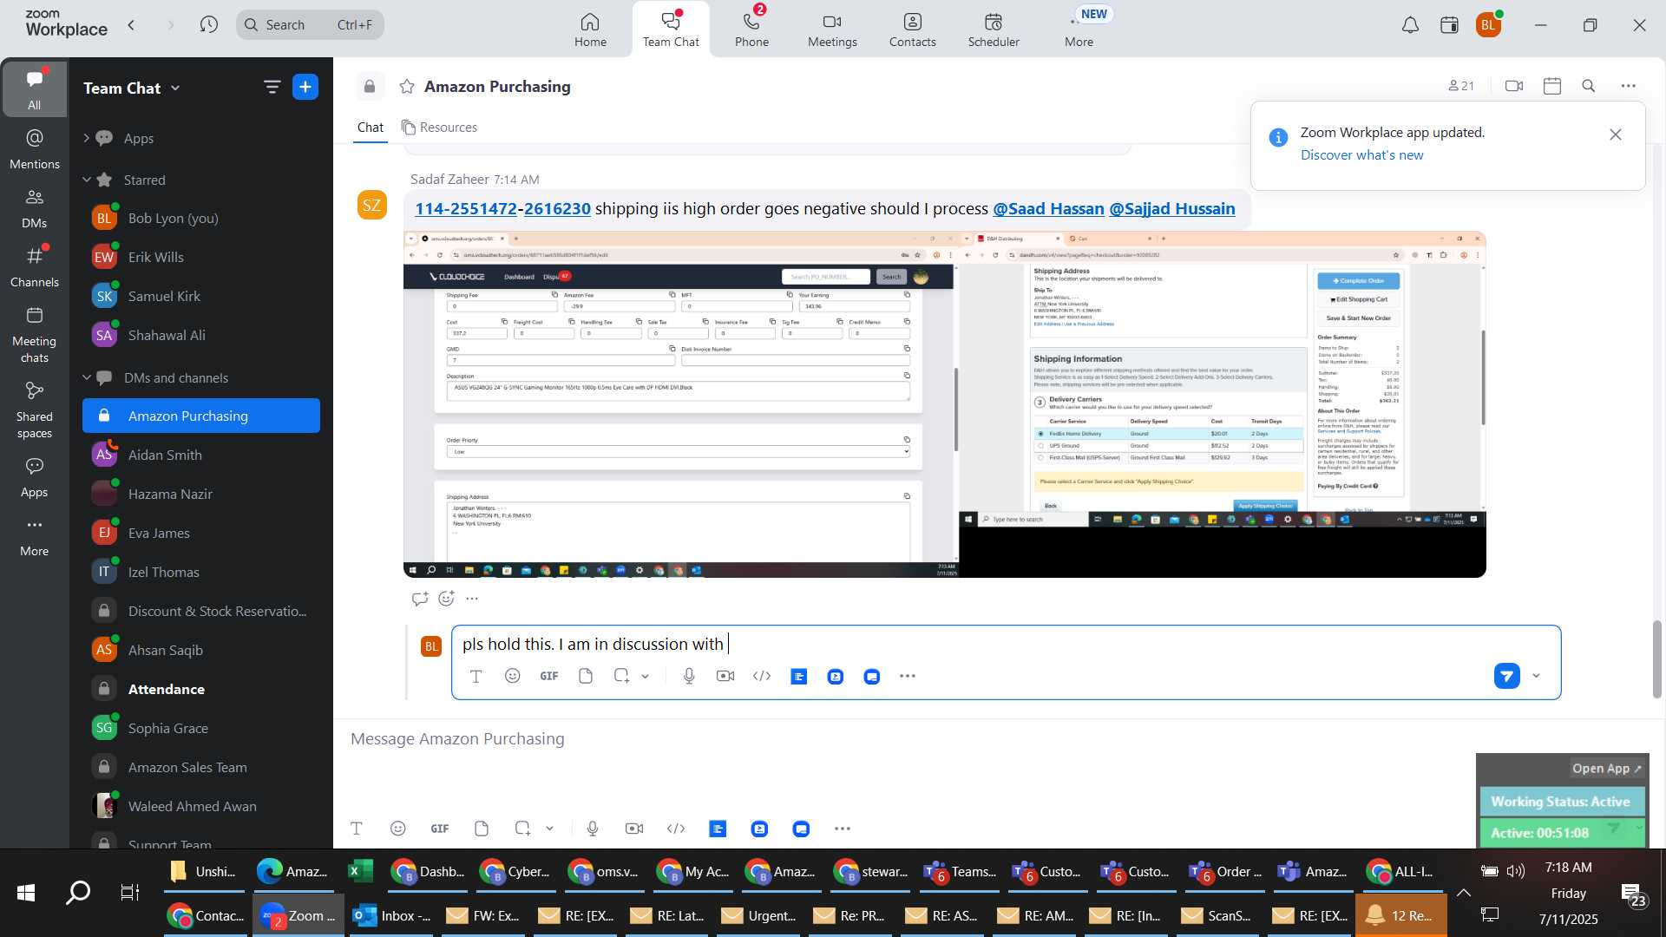Open screenshot dropdown in bottom message toolbar
The width and height of the screenshot is (1666, 937).
point(549,829)
